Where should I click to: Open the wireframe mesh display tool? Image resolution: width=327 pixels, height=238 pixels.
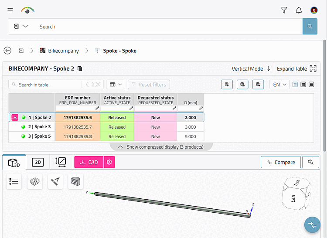35,181
